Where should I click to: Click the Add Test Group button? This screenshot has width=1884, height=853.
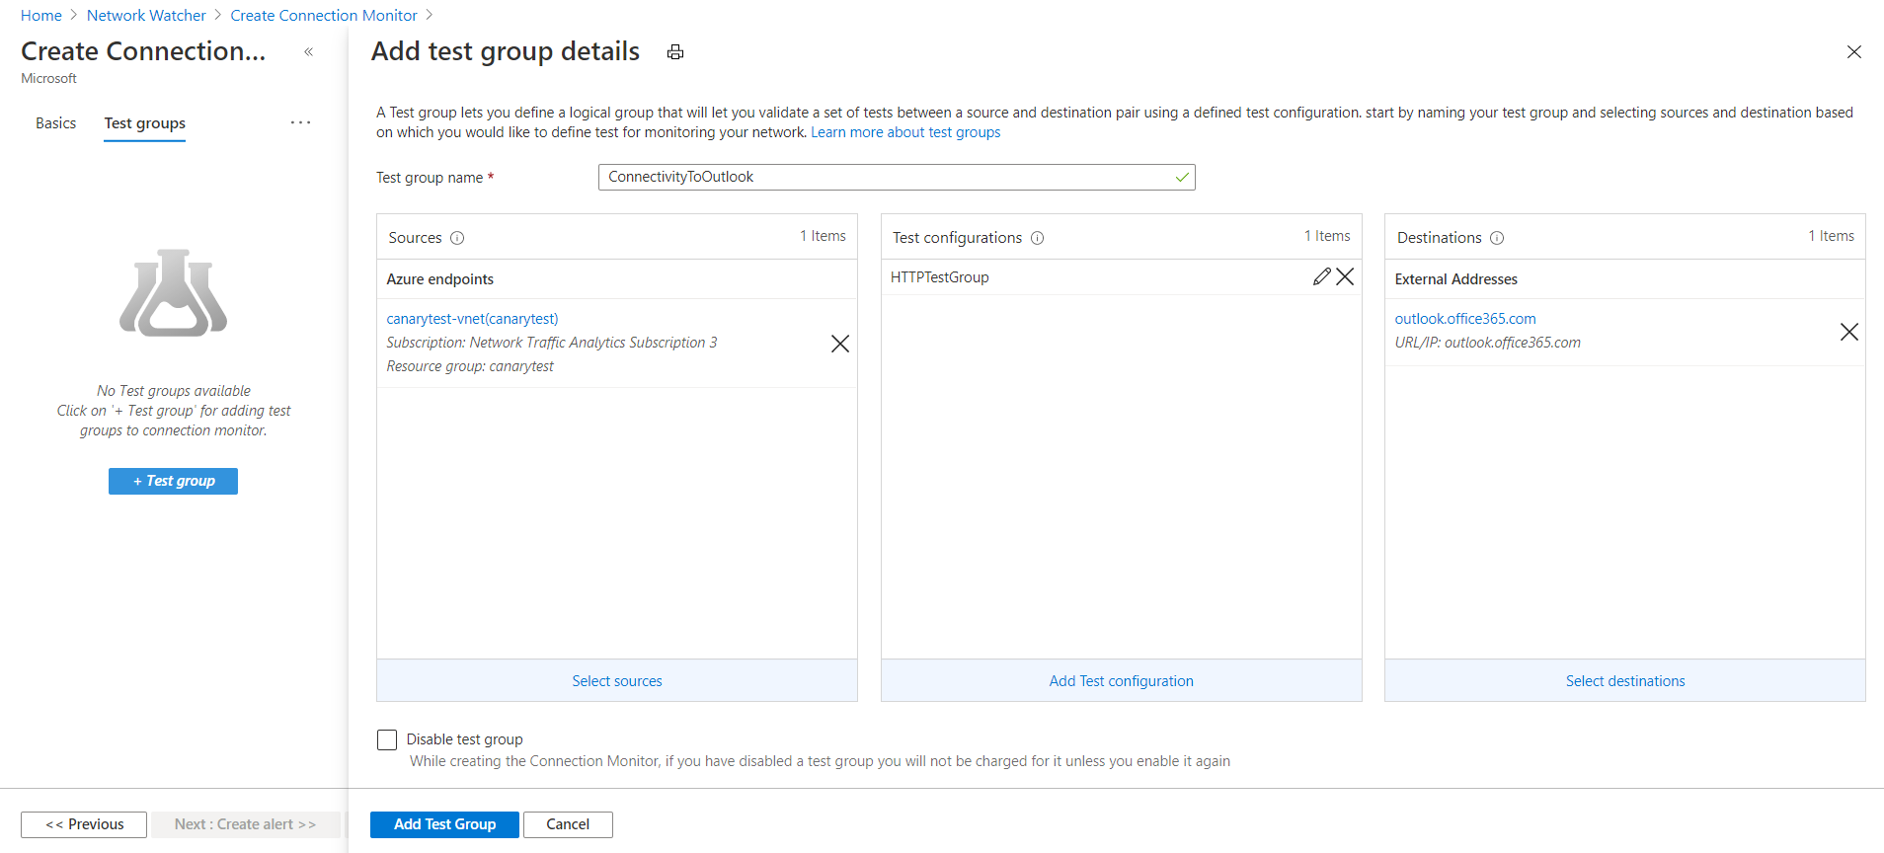[x=444, y=824]
